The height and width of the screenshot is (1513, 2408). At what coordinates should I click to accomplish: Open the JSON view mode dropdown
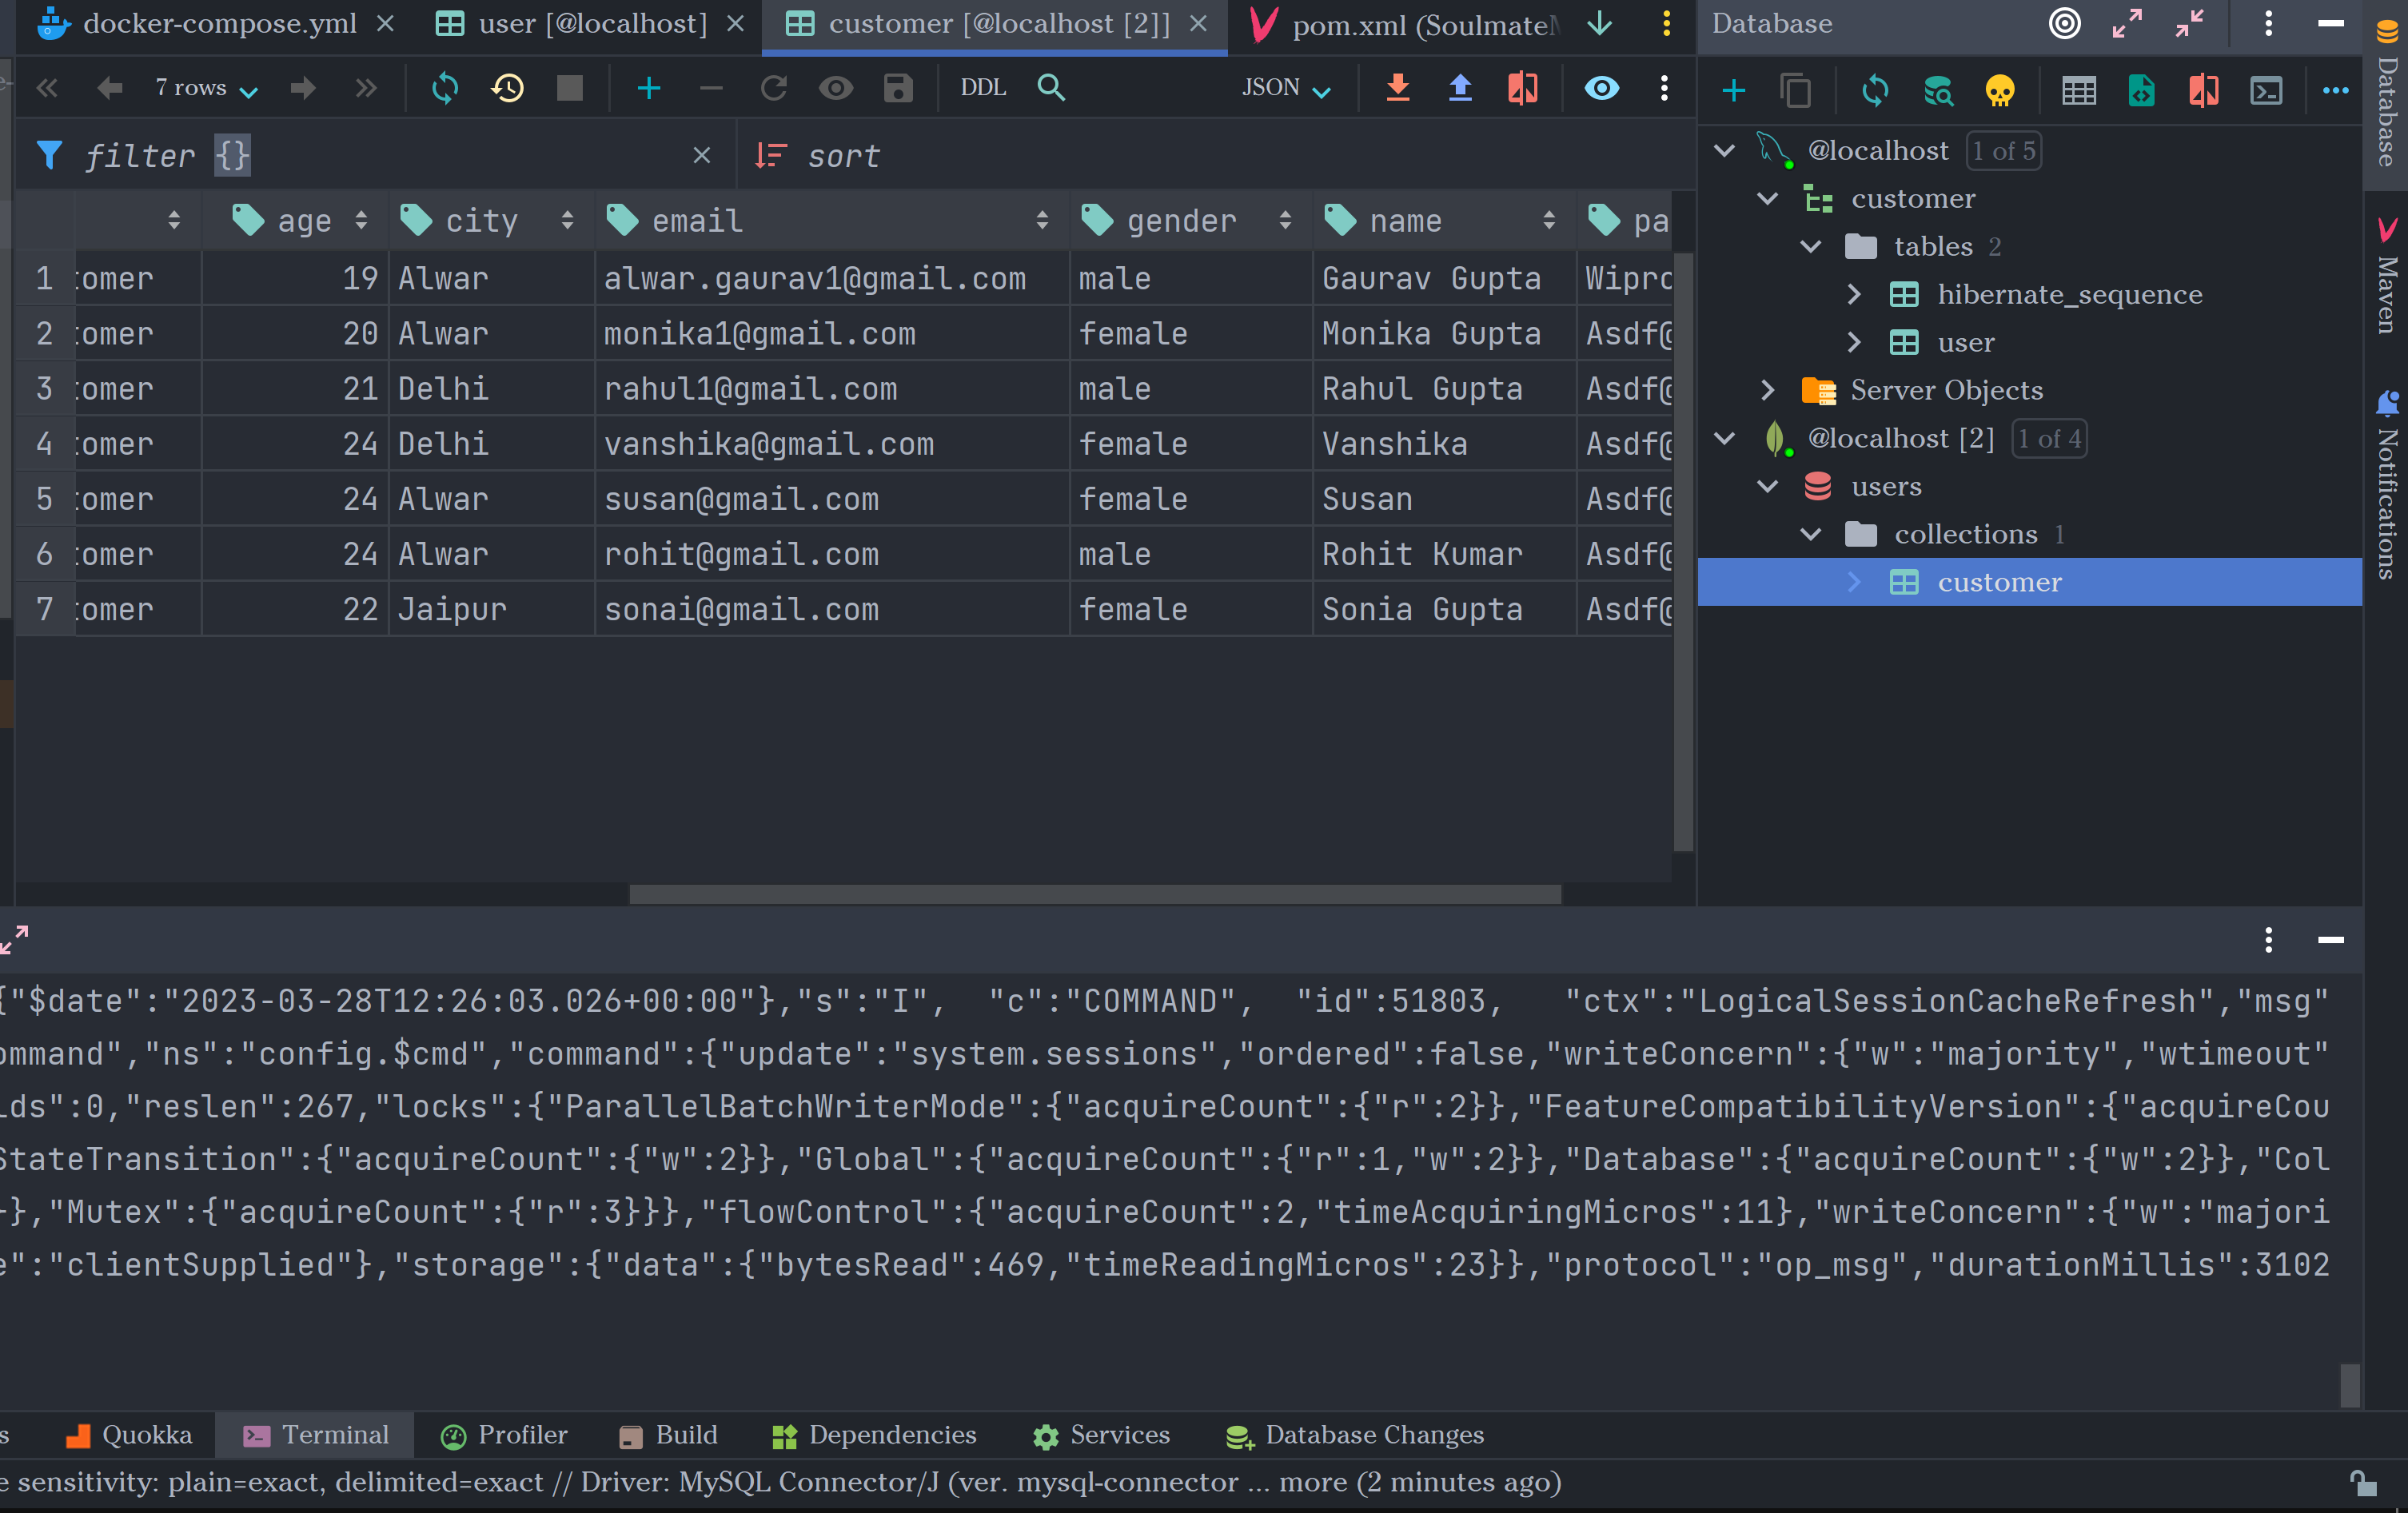click(x=1286, y=88)
